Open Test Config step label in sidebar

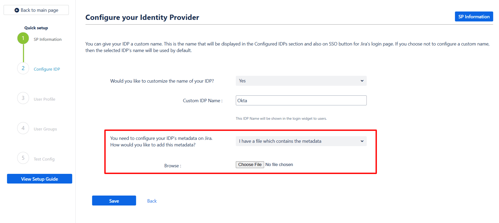(44, 159)
